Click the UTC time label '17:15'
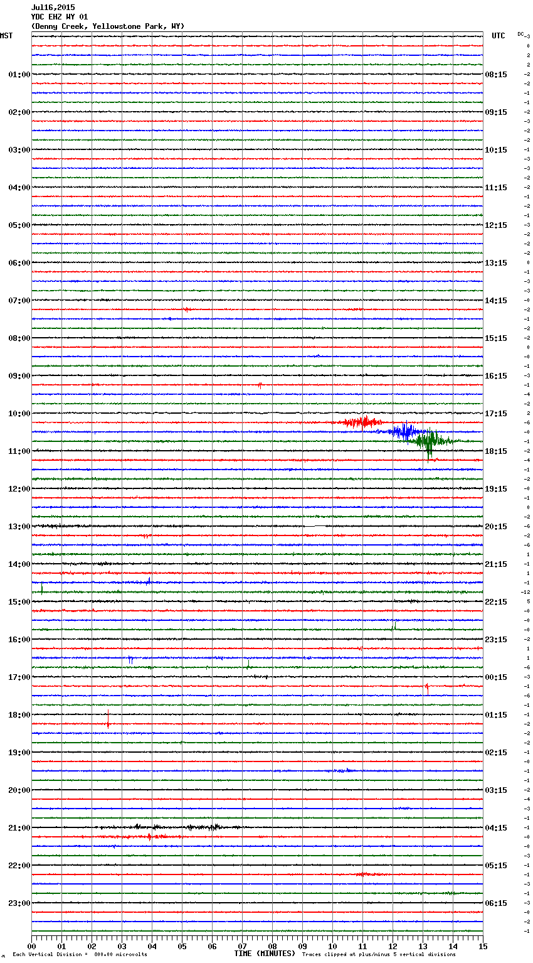 click(x=496, y=414)
